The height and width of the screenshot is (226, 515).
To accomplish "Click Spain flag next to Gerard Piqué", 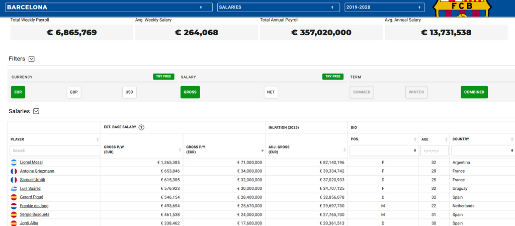I will point(14,197).
